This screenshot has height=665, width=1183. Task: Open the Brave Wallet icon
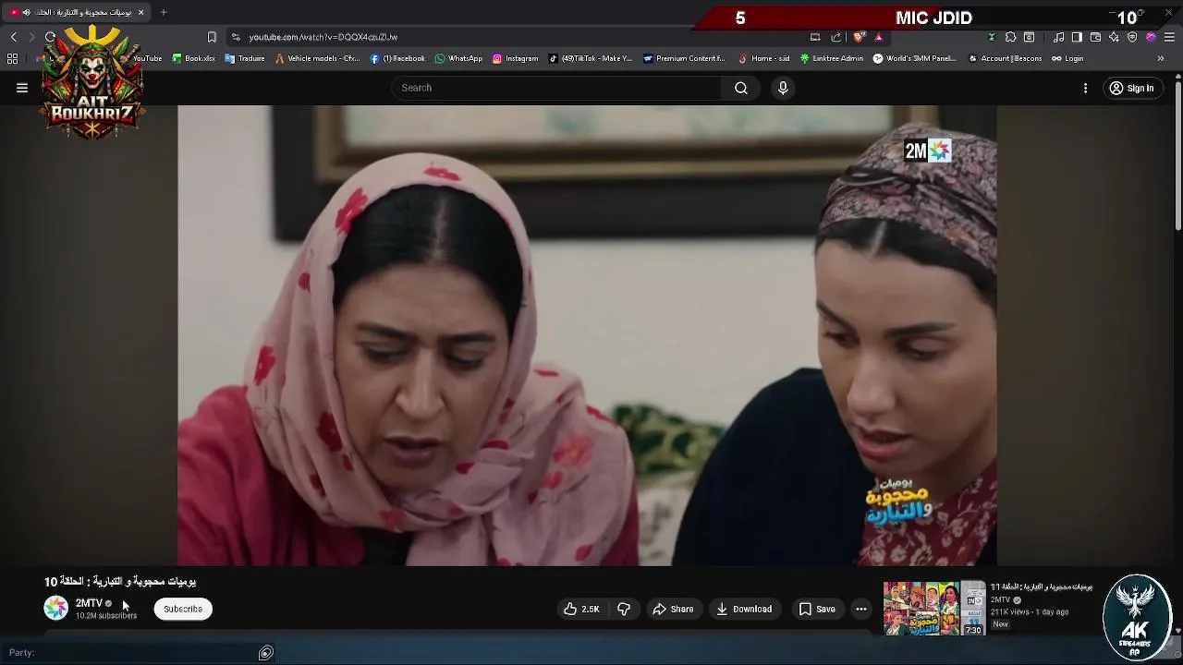coord(1095,37)
